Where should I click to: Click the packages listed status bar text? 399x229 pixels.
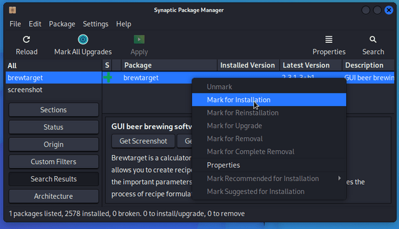pos(126,214)
